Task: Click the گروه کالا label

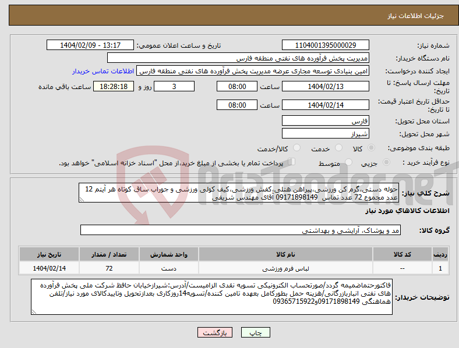Action: pos(435,230)
